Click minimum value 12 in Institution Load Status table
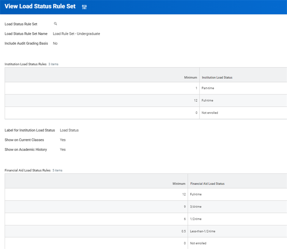This screenshot has width=287, height=249. click(x=196, y=101)
